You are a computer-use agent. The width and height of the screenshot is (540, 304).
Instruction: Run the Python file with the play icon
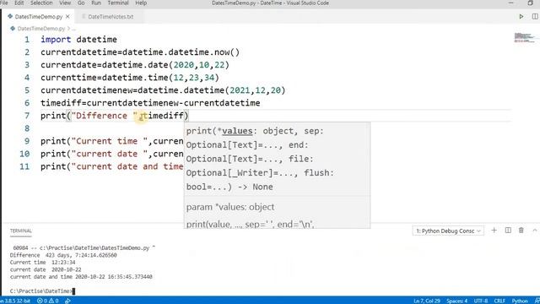(521, 17)
